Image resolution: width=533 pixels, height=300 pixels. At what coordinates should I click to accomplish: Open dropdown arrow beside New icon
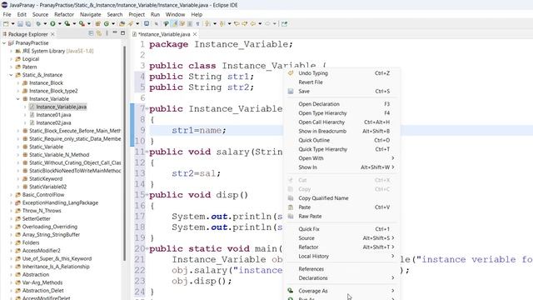click(12, 24)
